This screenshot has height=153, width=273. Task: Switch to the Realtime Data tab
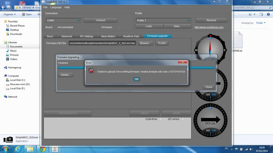131,36
